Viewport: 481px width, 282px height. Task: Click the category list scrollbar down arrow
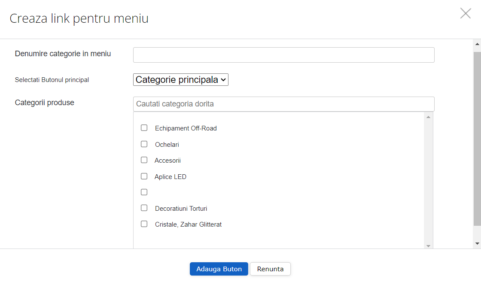[x=429, y=245]
